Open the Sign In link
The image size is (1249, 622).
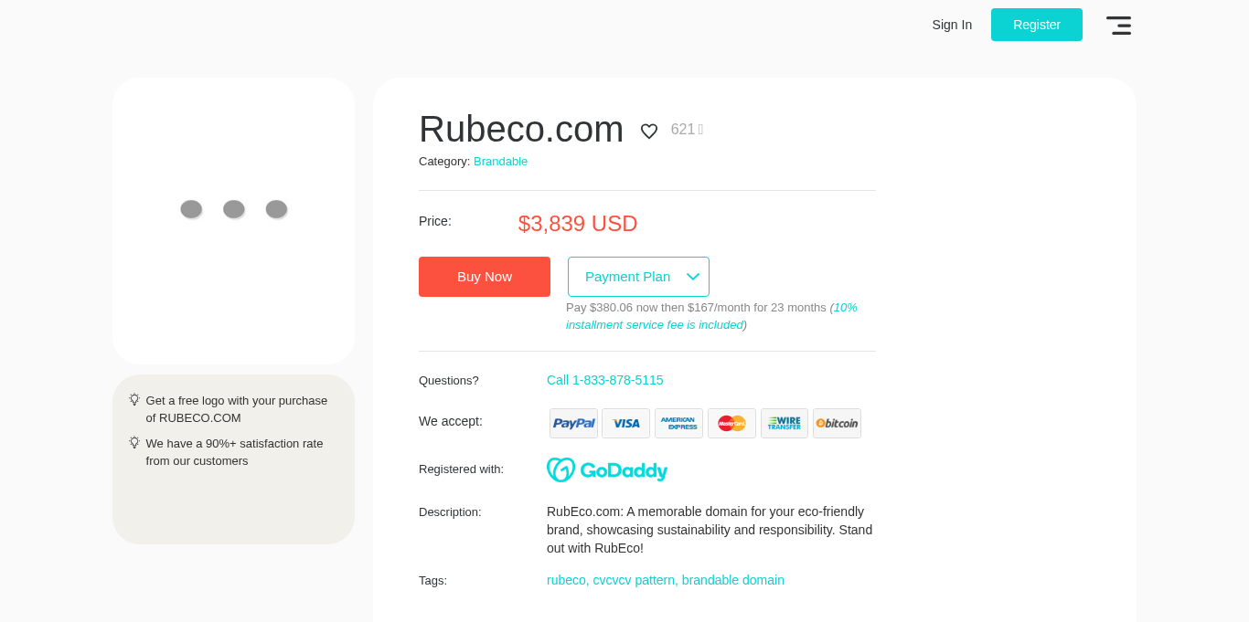[x=952, y=25]
